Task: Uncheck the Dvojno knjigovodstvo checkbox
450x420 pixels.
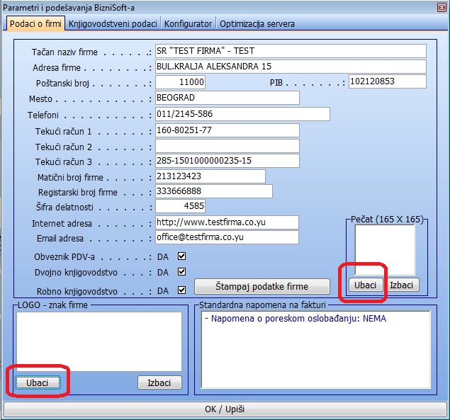Action: 181,272
